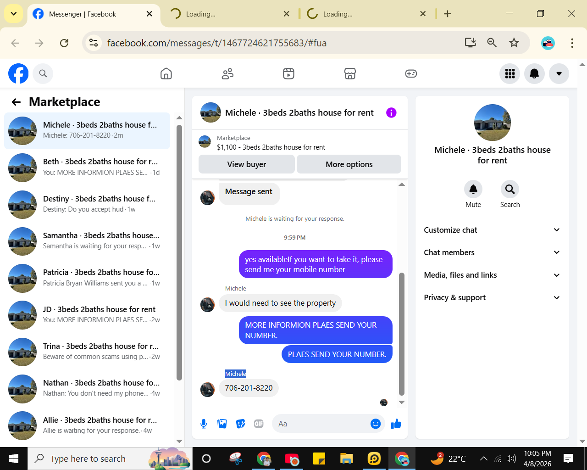Viewport: 587px width, 470px height.
Task: Open Sticky Notes on the taskbar
Action: [319, 459]
